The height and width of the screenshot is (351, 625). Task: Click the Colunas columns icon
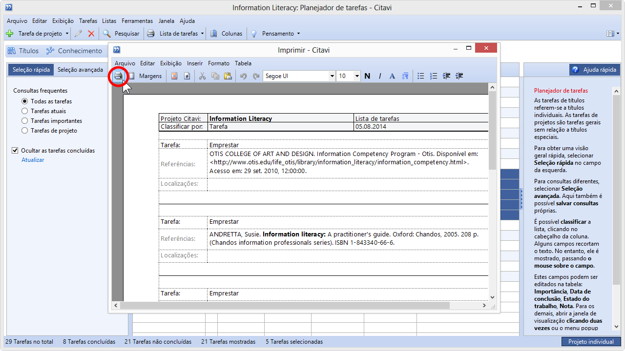[213, 34]
